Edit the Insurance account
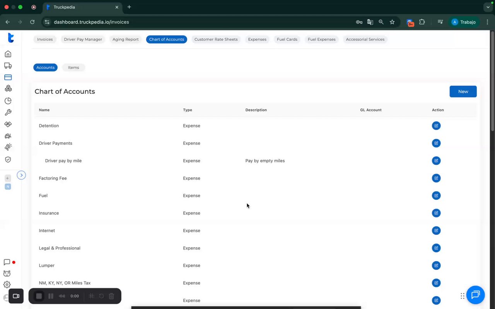Viewport: 495px width, 309px height. pos(436,213)
